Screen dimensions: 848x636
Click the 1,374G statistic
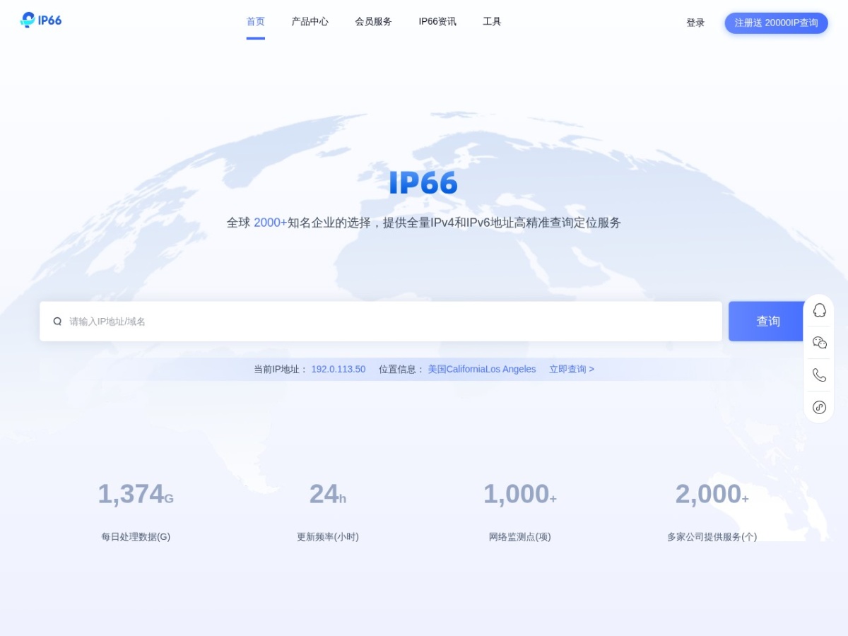point(136,494)
